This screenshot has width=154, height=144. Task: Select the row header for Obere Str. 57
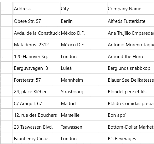[x=7, y=21]
